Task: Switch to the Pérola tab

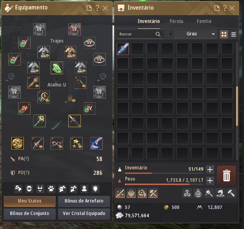Action: (x=176, y=21)
